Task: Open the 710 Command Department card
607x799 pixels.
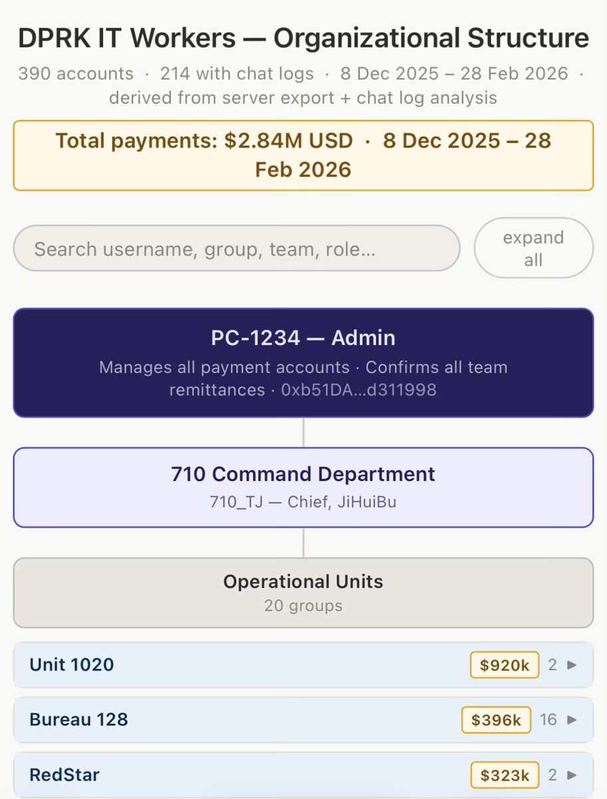Action: pyautogui.click(x=303, y=487)
